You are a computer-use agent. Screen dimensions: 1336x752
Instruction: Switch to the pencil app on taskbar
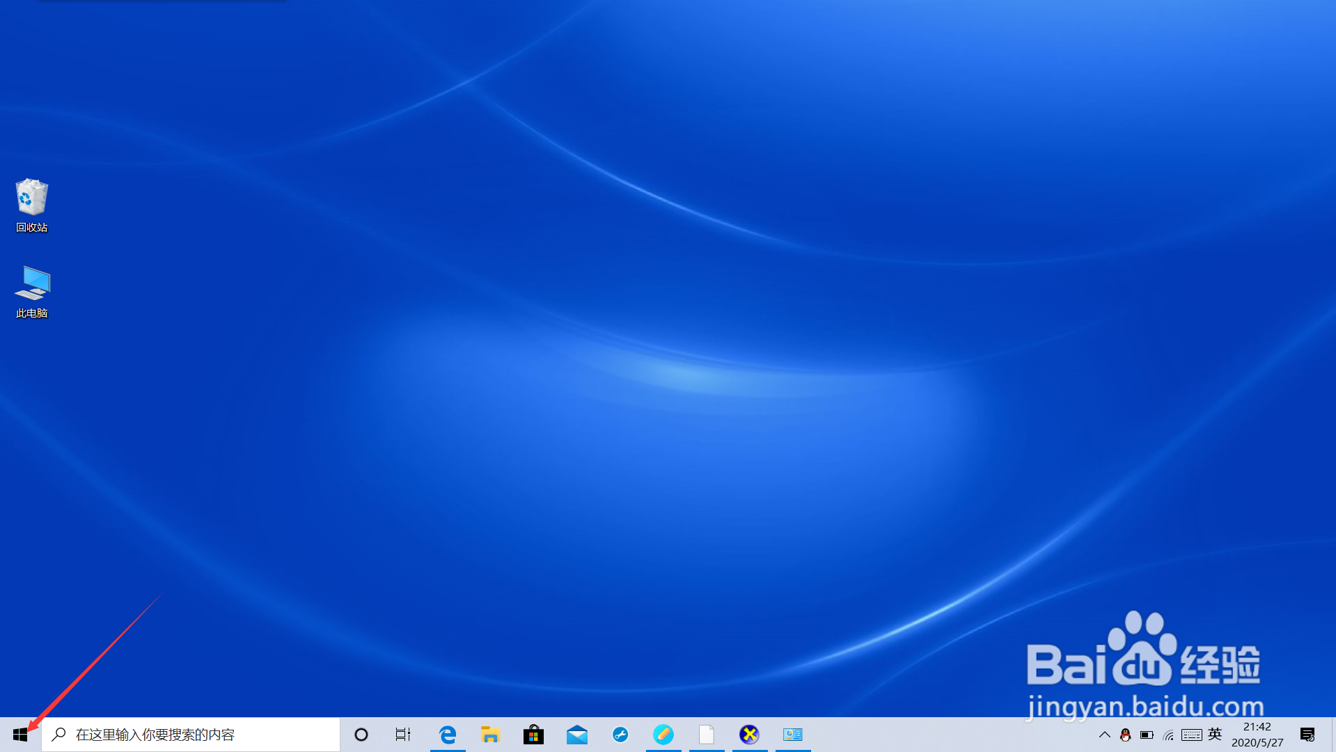coord(663,735)
